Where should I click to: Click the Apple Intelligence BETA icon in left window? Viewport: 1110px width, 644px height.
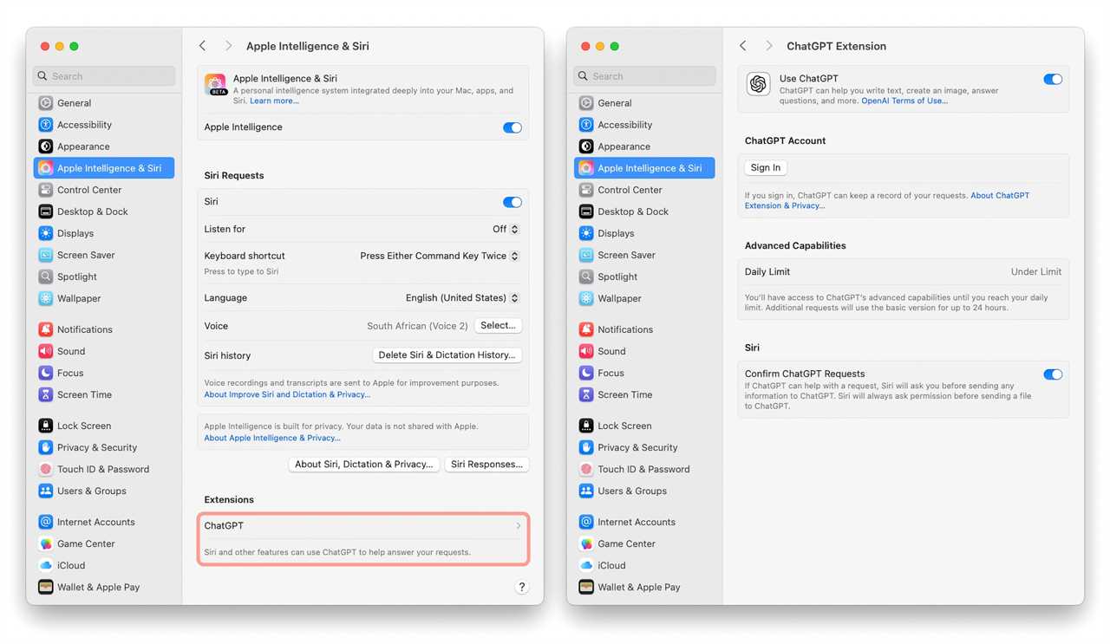216,84
